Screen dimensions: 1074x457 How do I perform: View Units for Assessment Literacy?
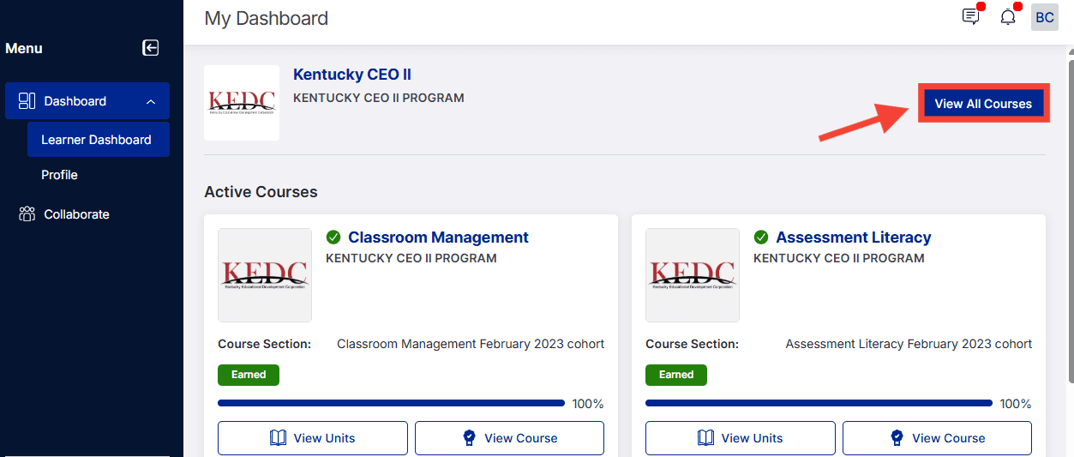[741, 438]
